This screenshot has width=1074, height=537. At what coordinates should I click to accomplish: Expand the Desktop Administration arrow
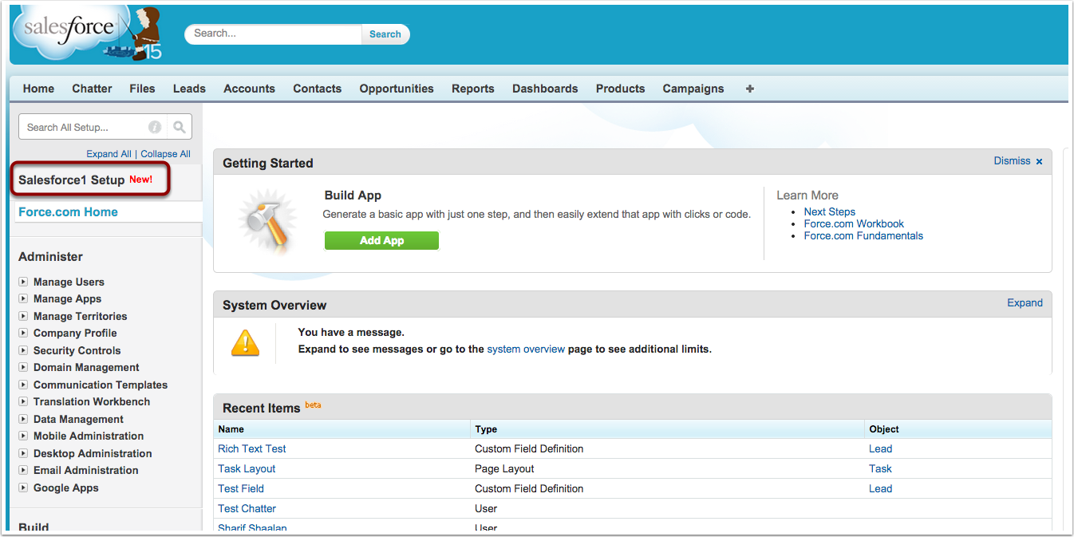23,453
